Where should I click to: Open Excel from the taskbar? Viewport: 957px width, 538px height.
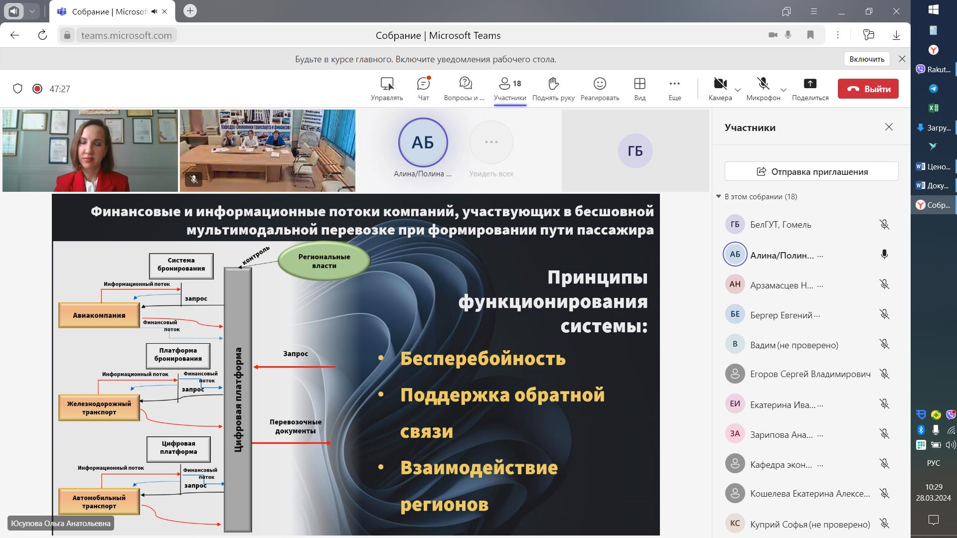934,108
